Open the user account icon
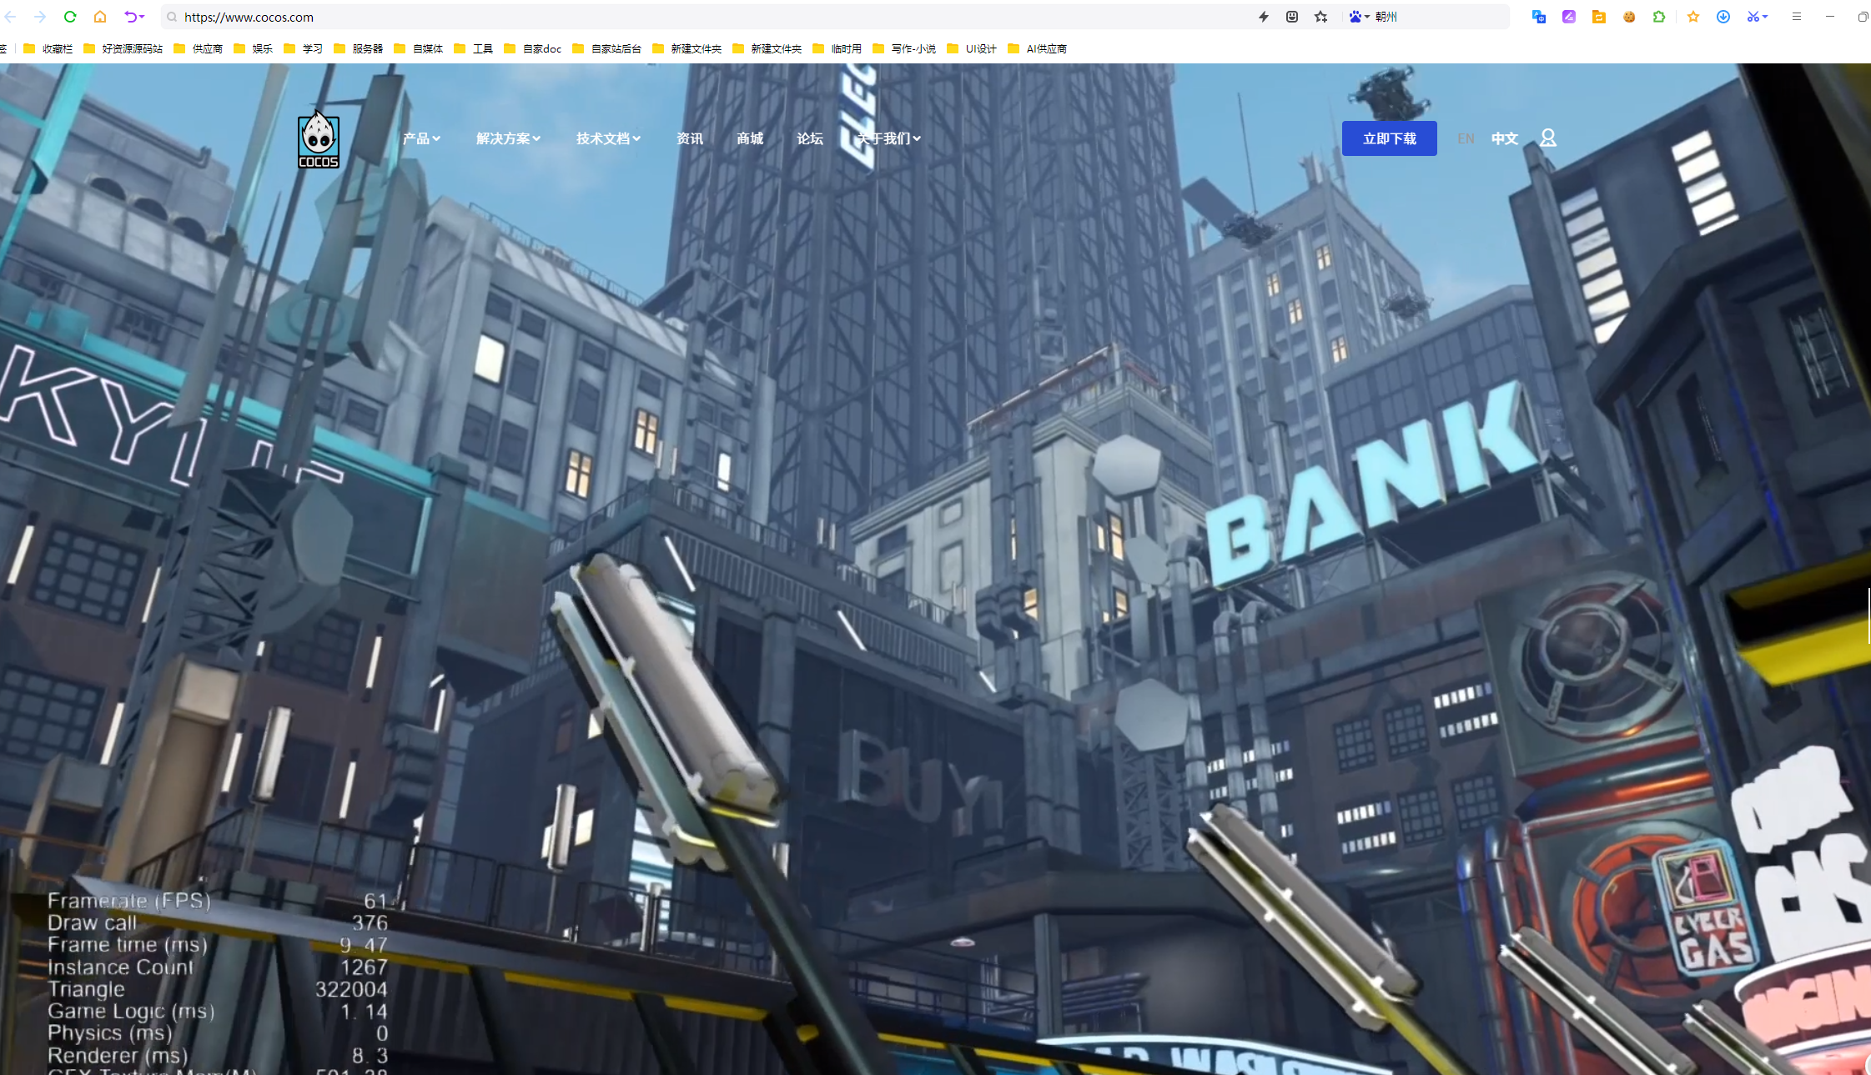 pyautogui.click(x=1548, y=138)
